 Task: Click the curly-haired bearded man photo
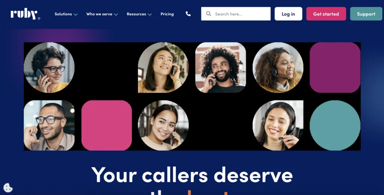pos(220,68)
